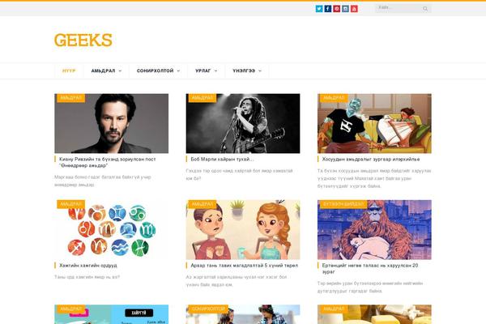
Task: Open the Хамгийн хамгийн ордууд article link
Action: [88, 266]
